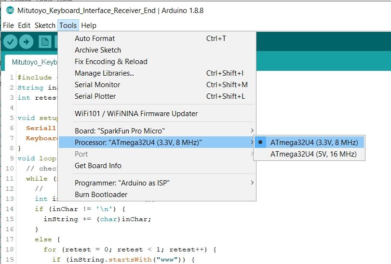
Task: Select ATmega32U4 (3.3V, 8 MHz) processor option
Action: [309, 143]
